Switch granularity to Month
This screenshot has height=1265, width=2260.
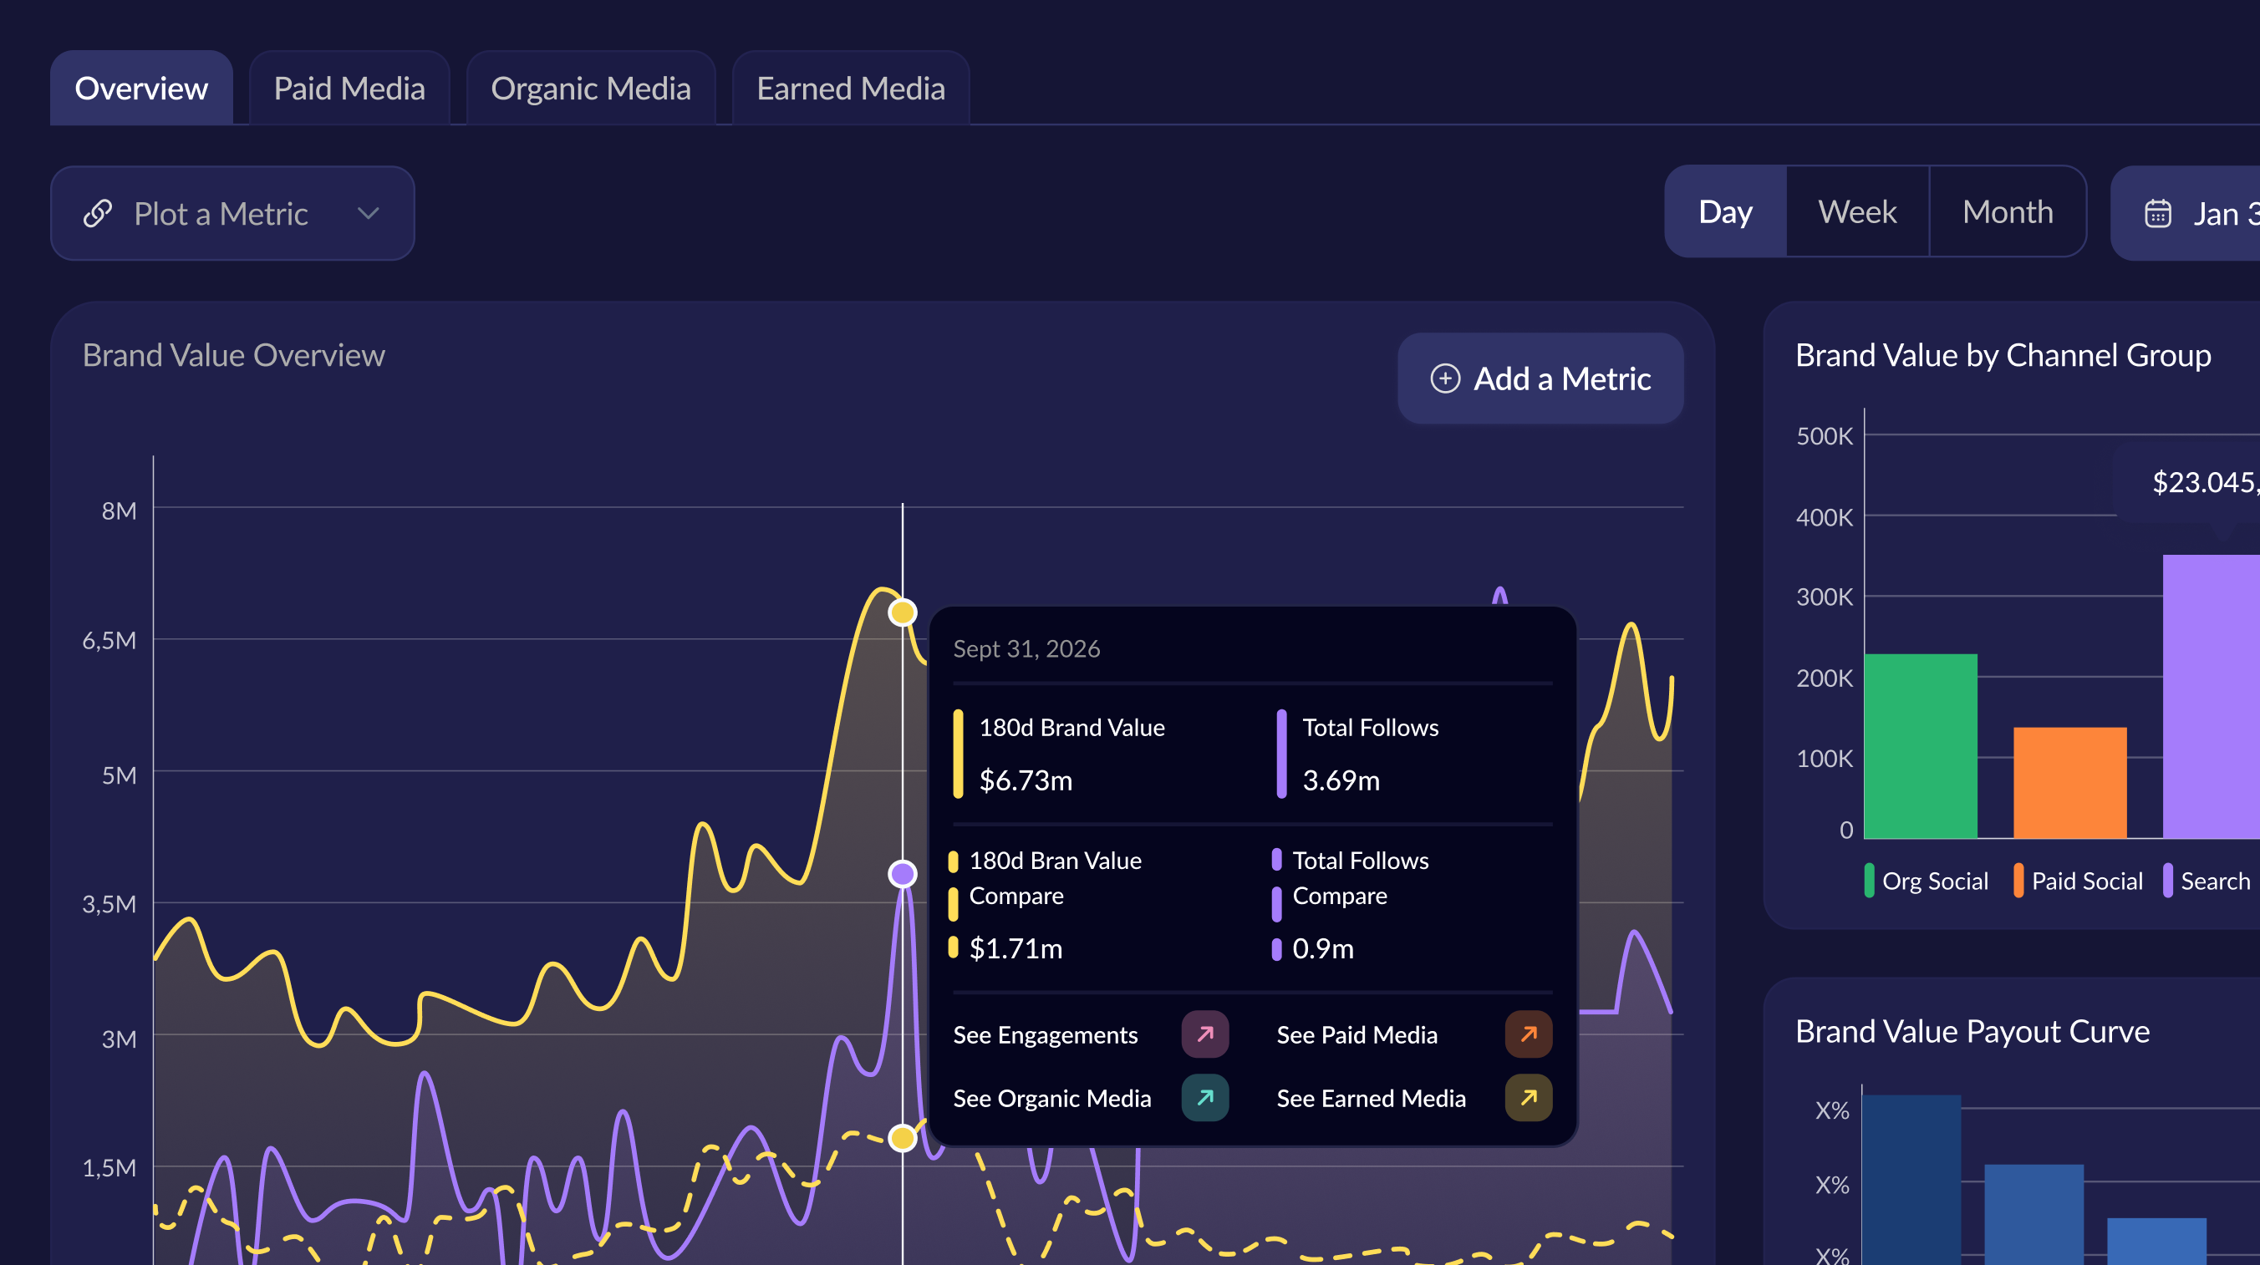[2008, 211]
